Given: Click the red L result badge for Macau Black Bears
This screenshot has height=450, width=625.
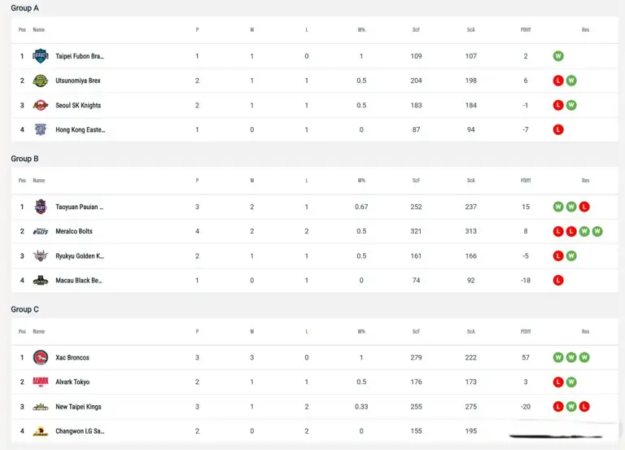Looking at the screenshot, I should [558, 280].
